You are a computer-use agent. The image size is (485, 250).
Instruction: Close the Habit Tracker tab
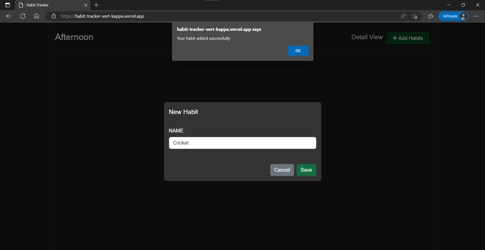[86, 5]
